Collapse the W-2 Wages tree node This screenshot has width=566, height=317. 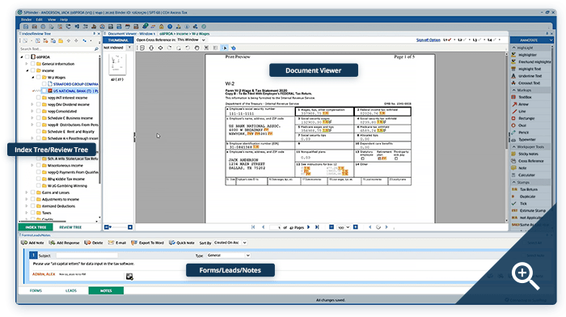point(32,78)
